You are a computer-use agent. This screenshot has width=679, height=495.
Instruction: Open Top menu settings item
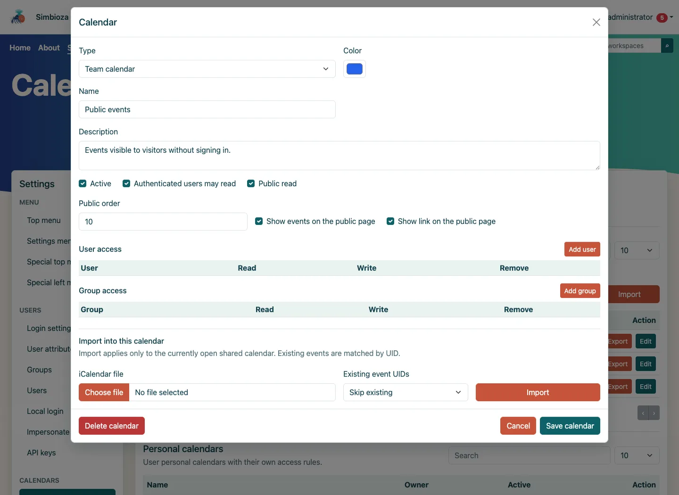point(44,220)
